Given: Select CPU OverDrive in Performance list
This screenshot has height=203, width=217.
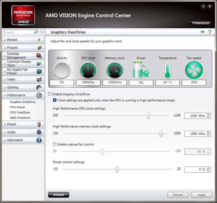Looking at the screenshot, I should pyautogui.click(x=20, y=112).
